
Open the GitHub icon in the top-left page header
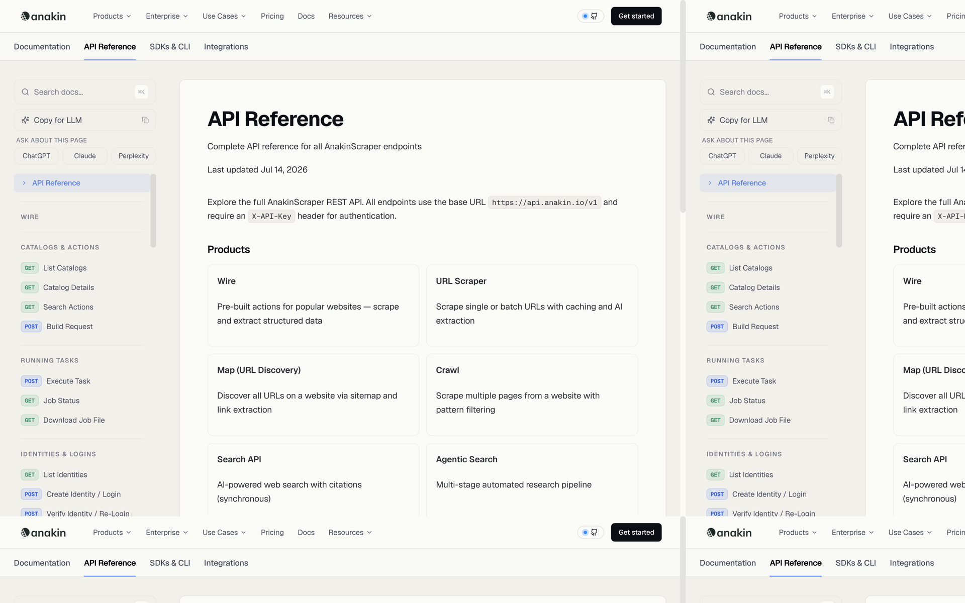tap(594, 16)
